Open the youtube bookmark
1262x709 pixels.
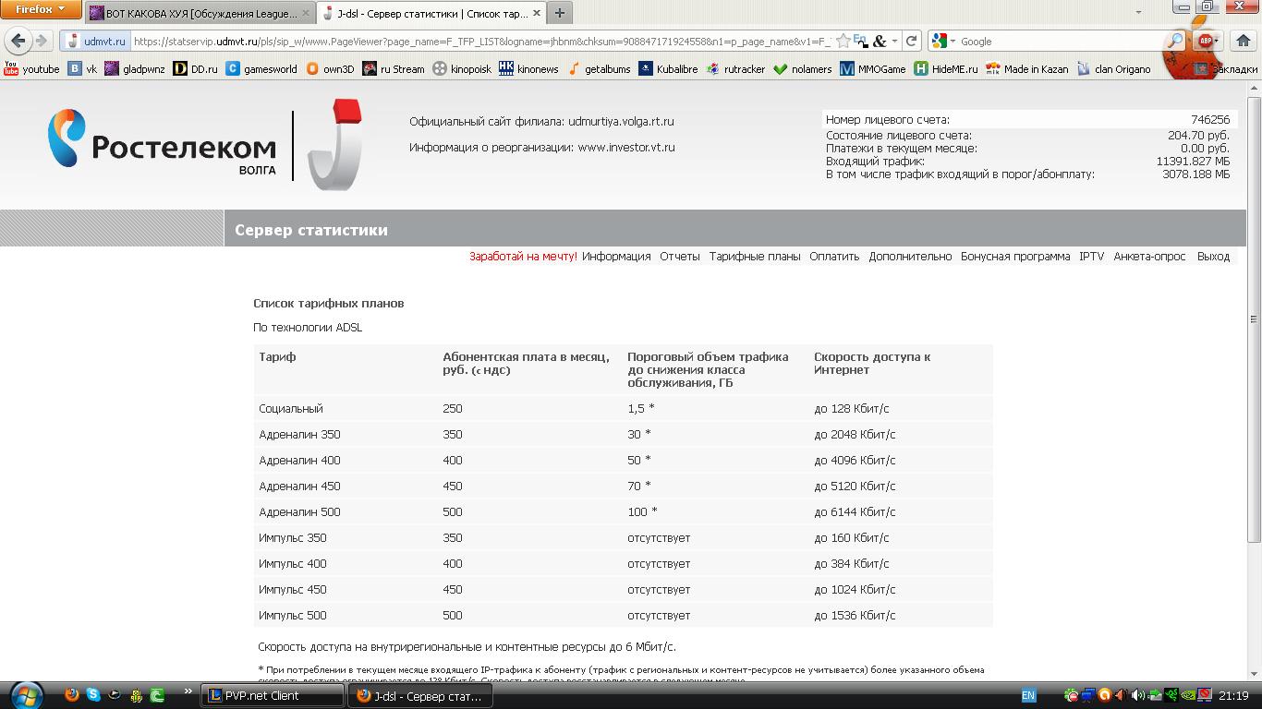31,69
